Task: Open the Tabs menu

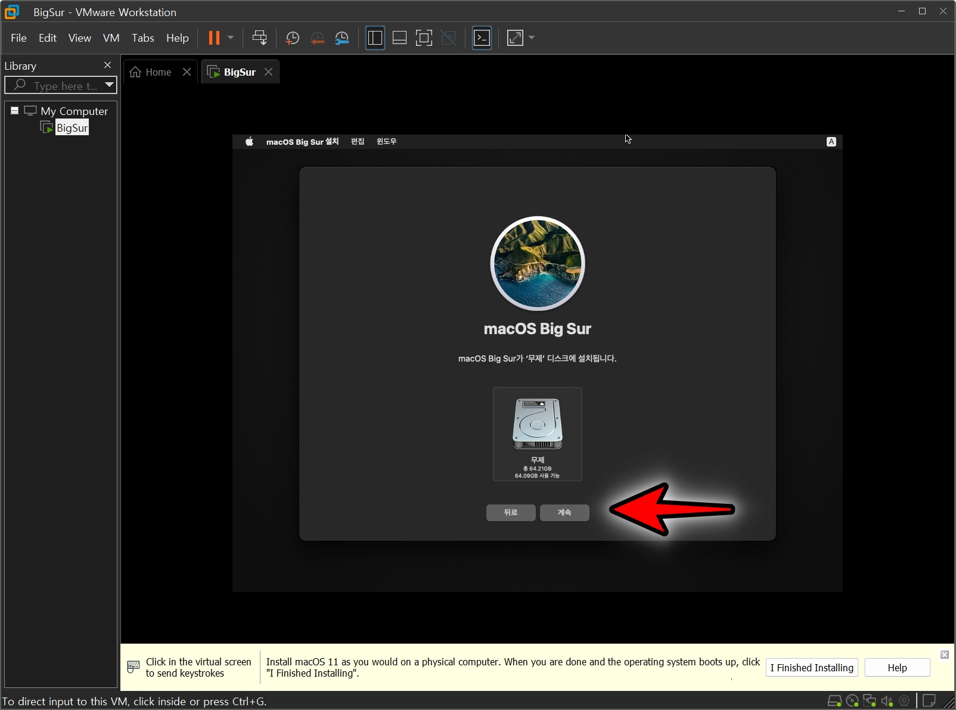Action: (143, 38)
